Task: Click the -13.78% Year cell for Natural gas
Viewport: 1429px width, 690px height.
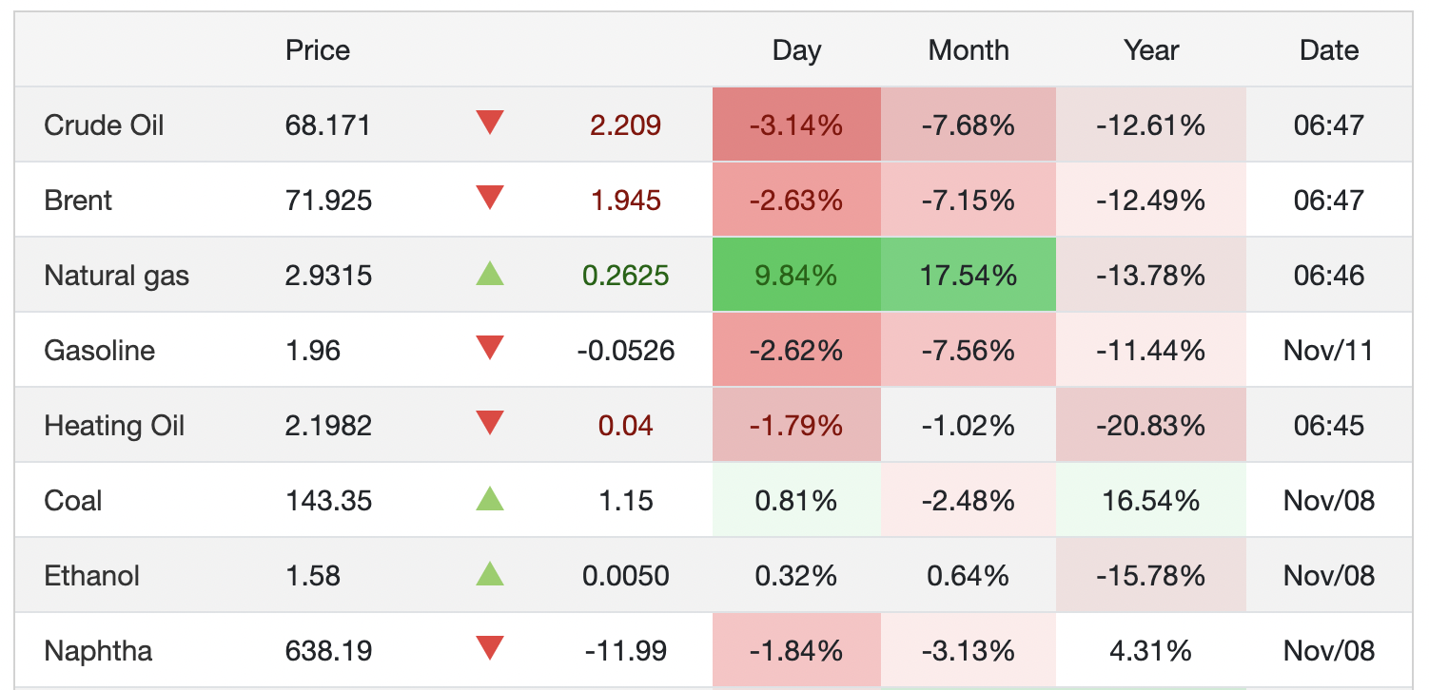Action: [x=1151, y=275]
